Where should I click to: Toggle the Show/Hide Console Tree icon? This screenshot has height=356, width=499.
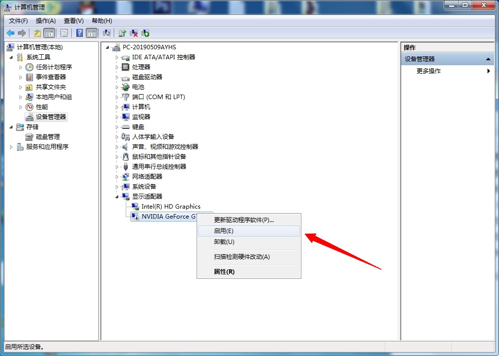point(49,33)
